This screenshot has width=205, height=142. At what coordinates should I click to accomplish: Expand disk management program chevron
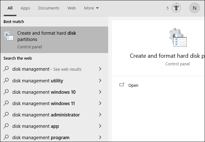coord(100,137)
